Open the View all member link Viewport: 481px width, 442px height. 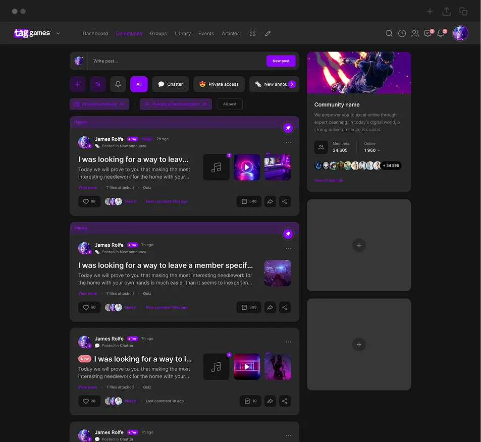(329, 180)
